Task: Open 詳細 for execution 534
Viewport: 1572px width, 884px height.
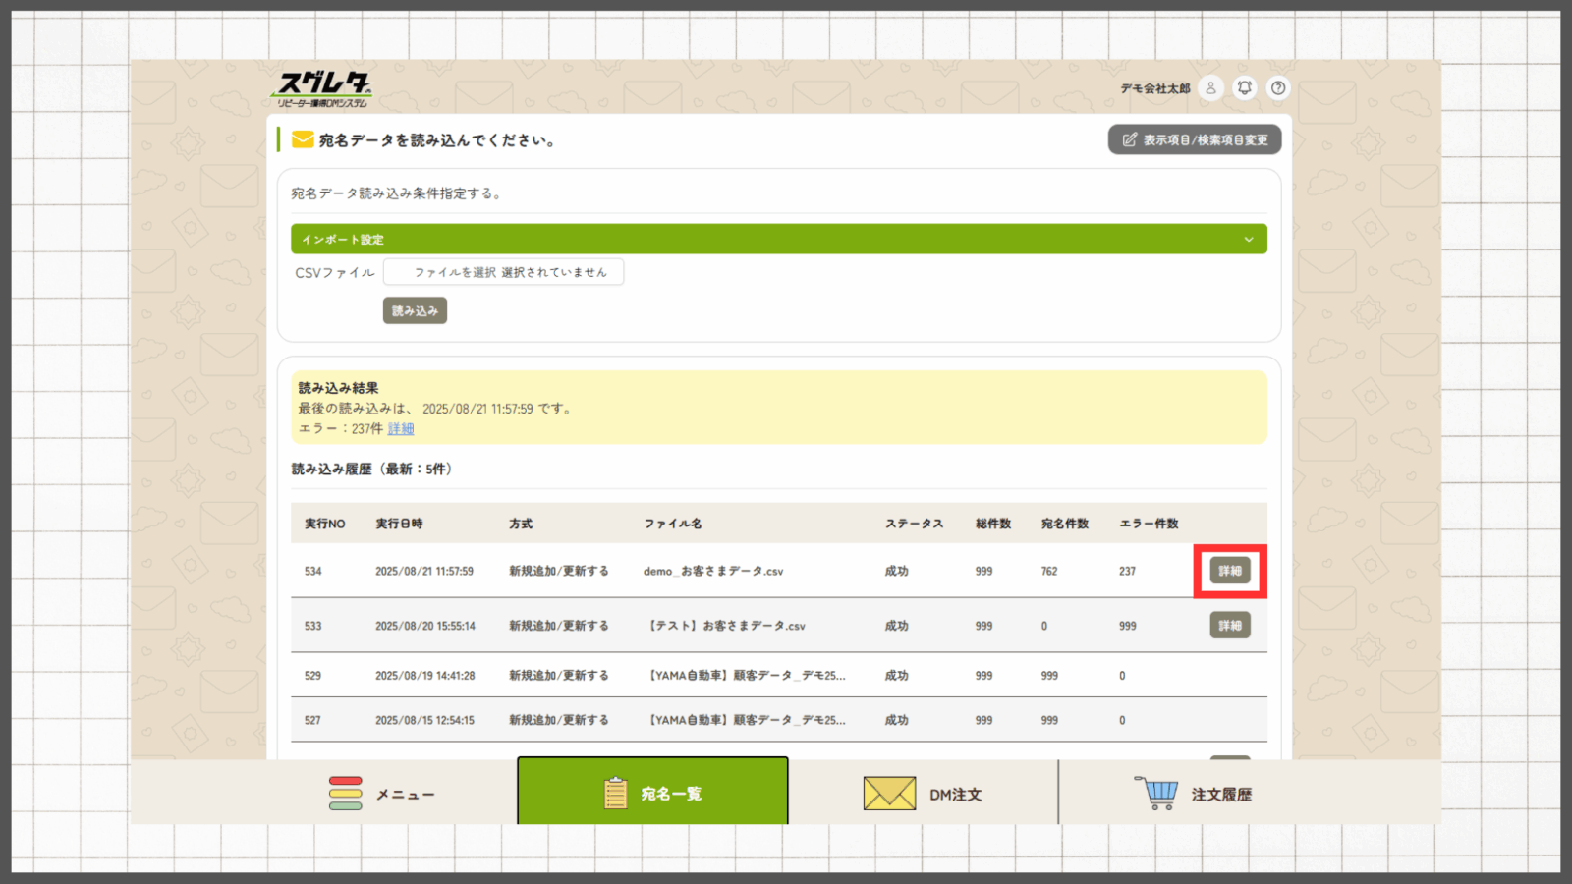Action: point(1230,571)
